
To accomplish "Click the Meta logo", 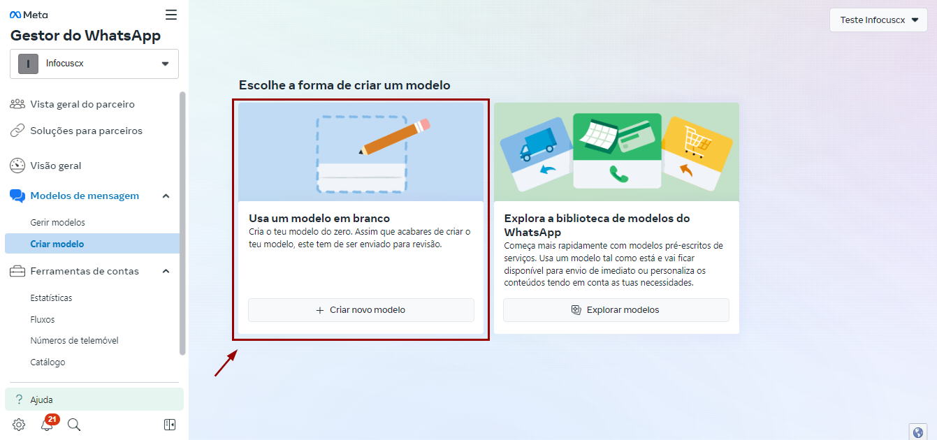I will click(x=29, y=15).
